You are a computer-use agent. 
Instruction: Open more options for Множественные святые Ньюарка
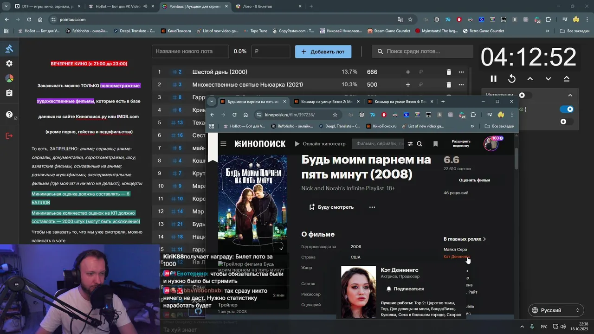click(461, 84)
